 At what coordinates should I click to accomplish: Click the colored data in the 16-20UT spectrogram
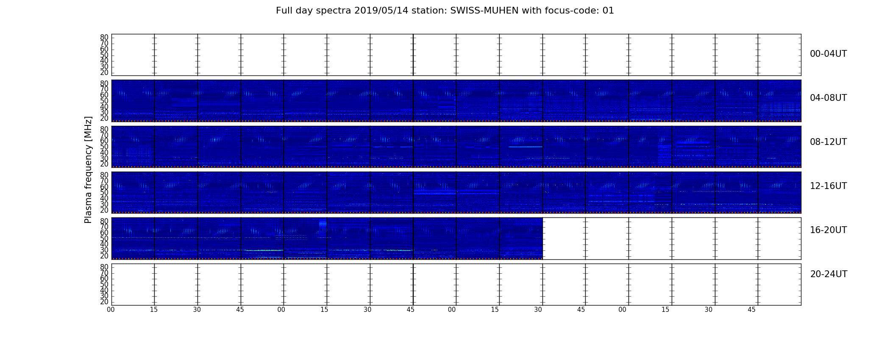click(327, 238)
